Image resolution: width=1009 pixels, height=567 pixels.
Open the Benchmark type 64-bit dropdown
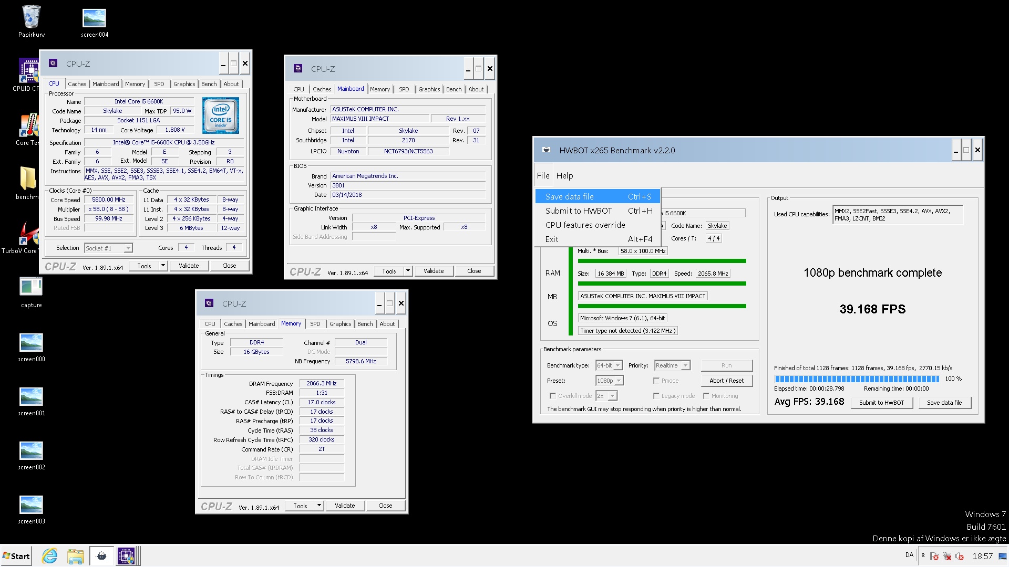tap(609, 365)
